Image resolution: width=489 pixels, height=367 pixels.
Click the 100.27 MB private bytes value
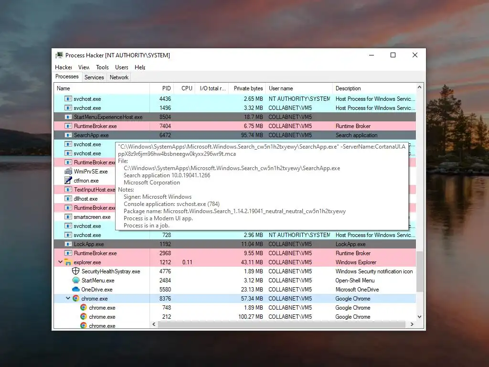tap(251, 316)
